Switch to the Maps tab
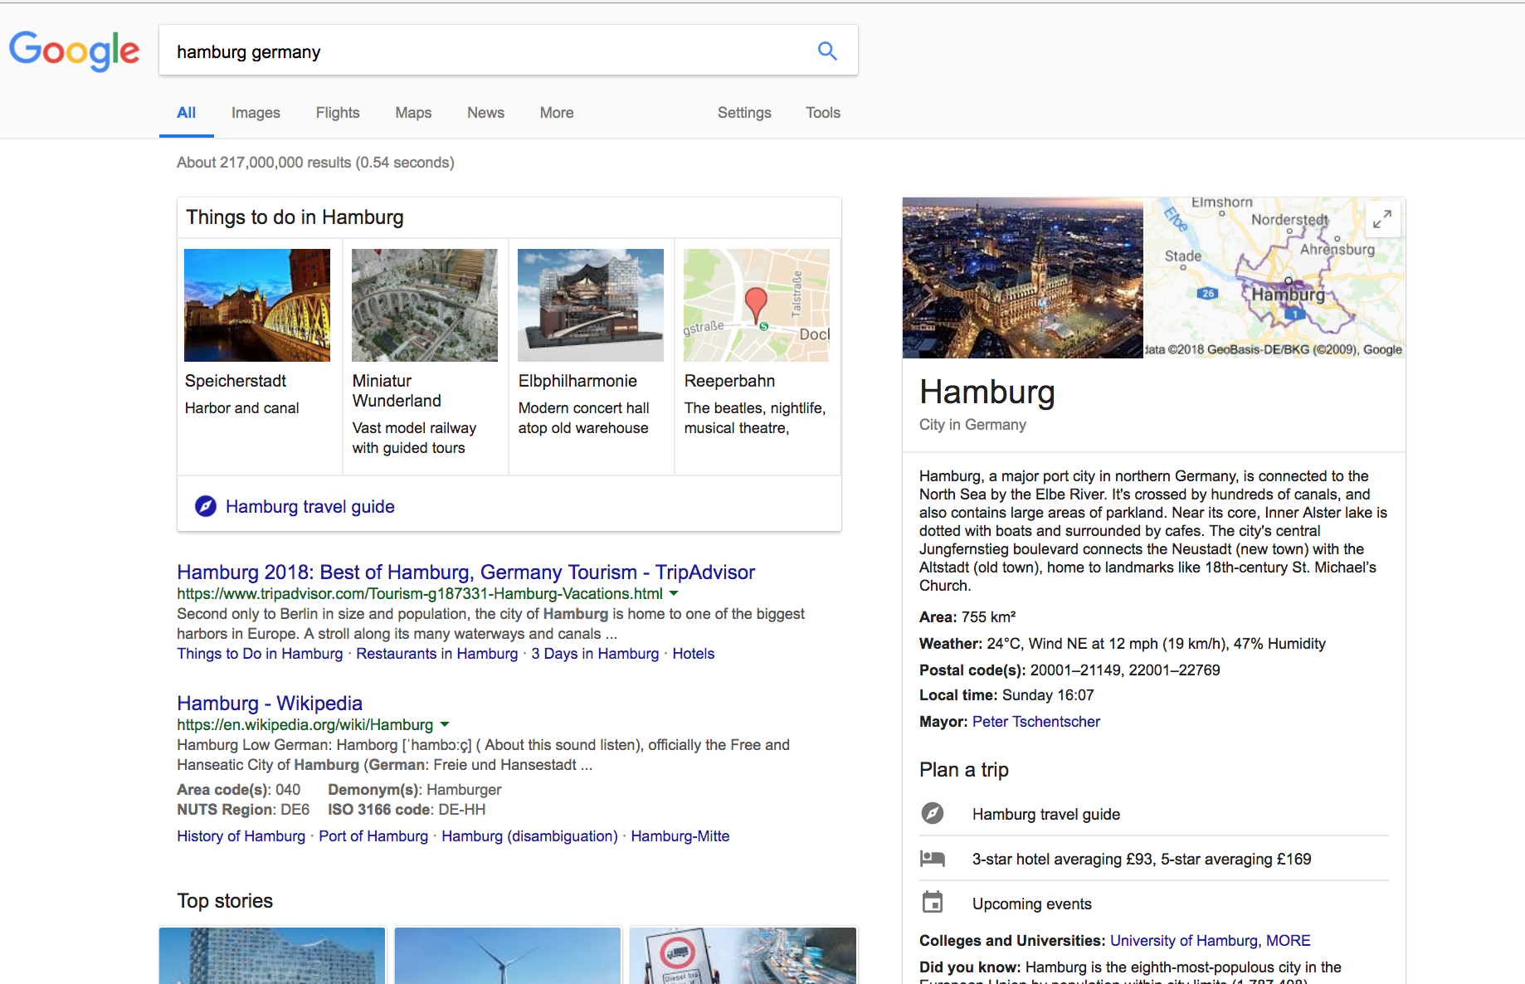The height and width of the screenshot is (984, 1525). [413, 113]
